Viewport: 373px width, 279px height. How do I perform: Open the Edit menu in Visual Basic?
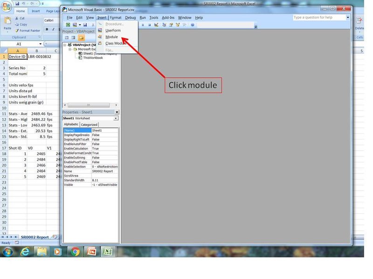(x=79, y=18)
